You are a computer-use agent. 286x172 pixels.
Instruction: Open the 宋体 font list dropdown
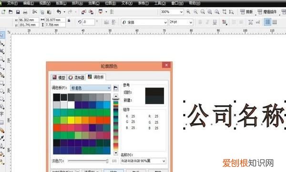point(165,22)
